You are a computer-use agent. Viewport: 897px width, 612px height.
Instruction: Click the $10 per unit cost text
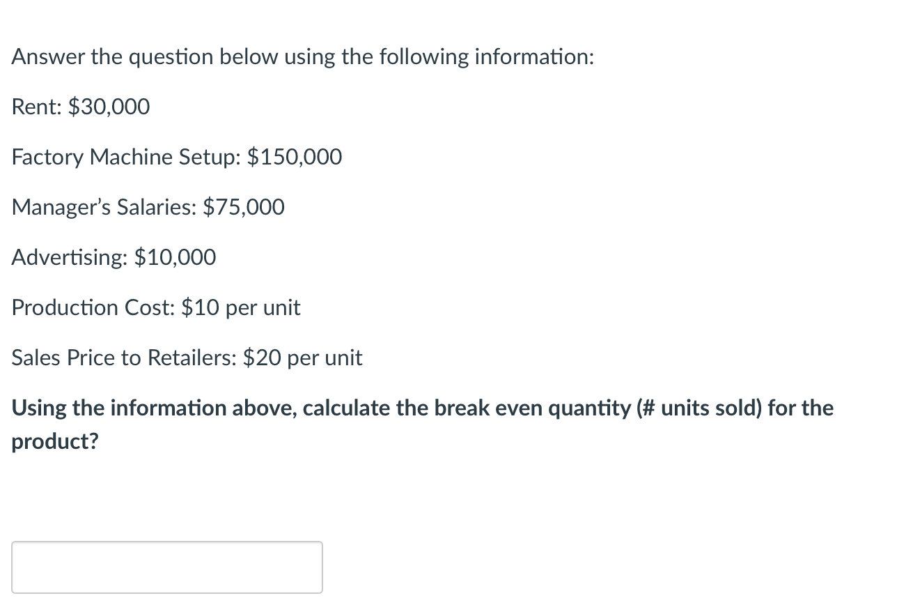pyautogui.click(x=242, y=307)
